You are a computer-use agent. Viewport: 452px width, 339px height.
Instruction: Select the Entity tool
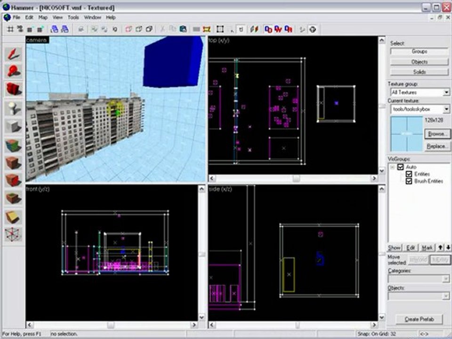pos(13,108)
